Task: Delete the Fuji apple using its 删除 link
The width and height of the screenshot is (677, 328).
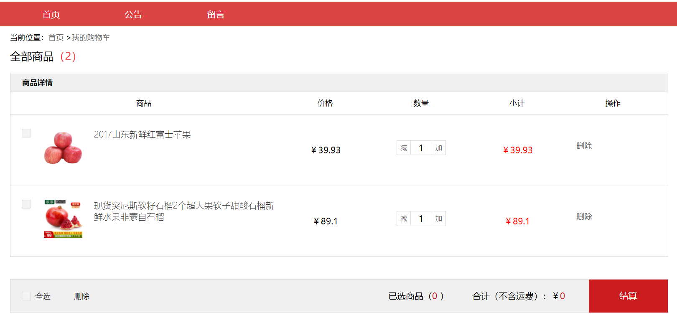Action: (x=583, y=146)
